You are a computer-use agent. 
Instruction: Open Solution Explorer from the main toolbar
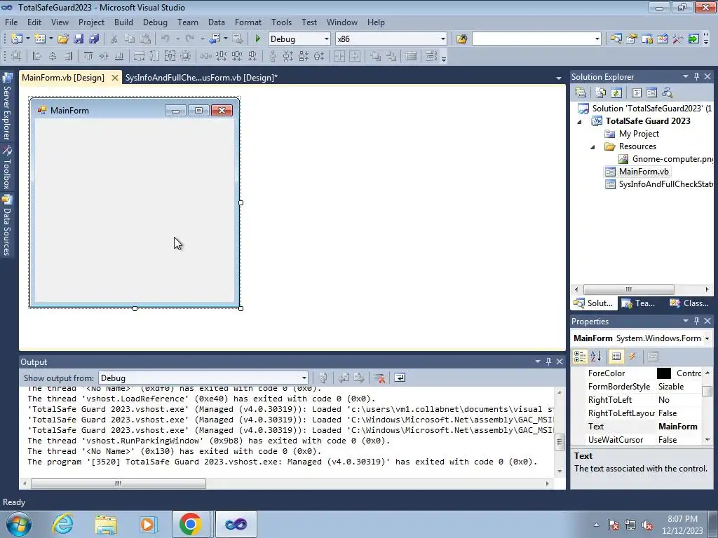coord(616,39)
